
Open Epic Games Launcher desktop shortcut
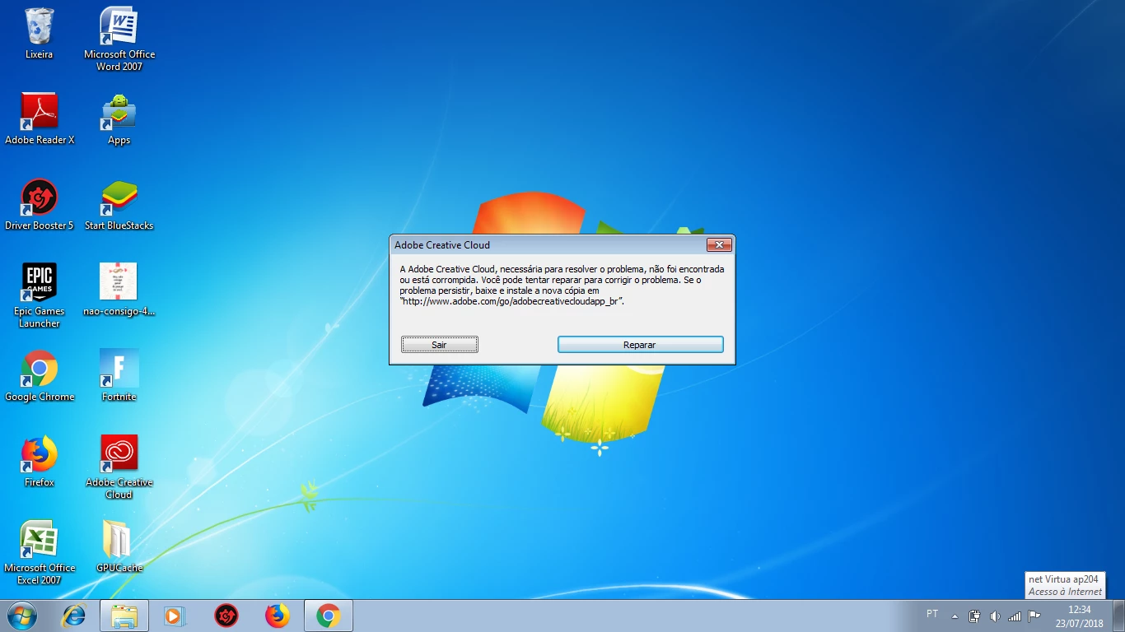(x=39, y=296)
